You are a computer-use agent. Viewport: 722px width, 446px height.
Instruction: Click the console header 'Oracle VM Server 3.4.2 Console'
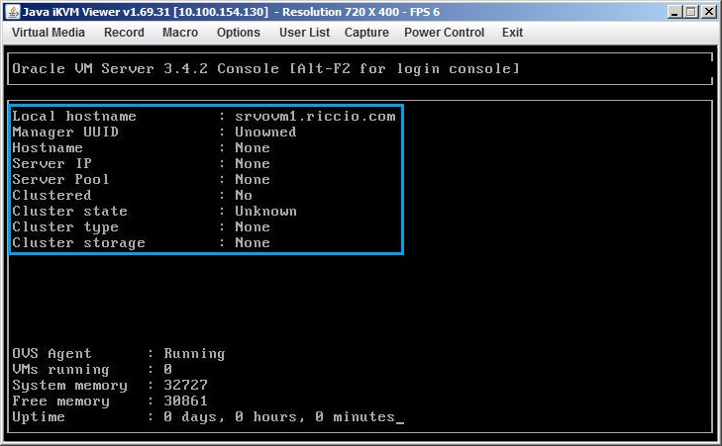[x=145, y=68]
